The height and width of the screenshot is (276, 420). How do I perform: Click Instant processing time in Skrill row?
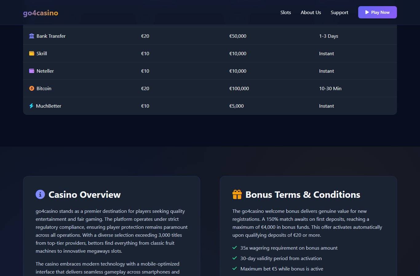(327, 53)
